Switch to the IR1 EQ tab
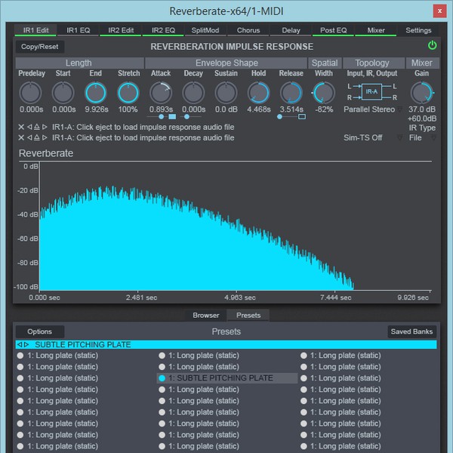Screen dimensions: 453x453 tap(79, 30)
